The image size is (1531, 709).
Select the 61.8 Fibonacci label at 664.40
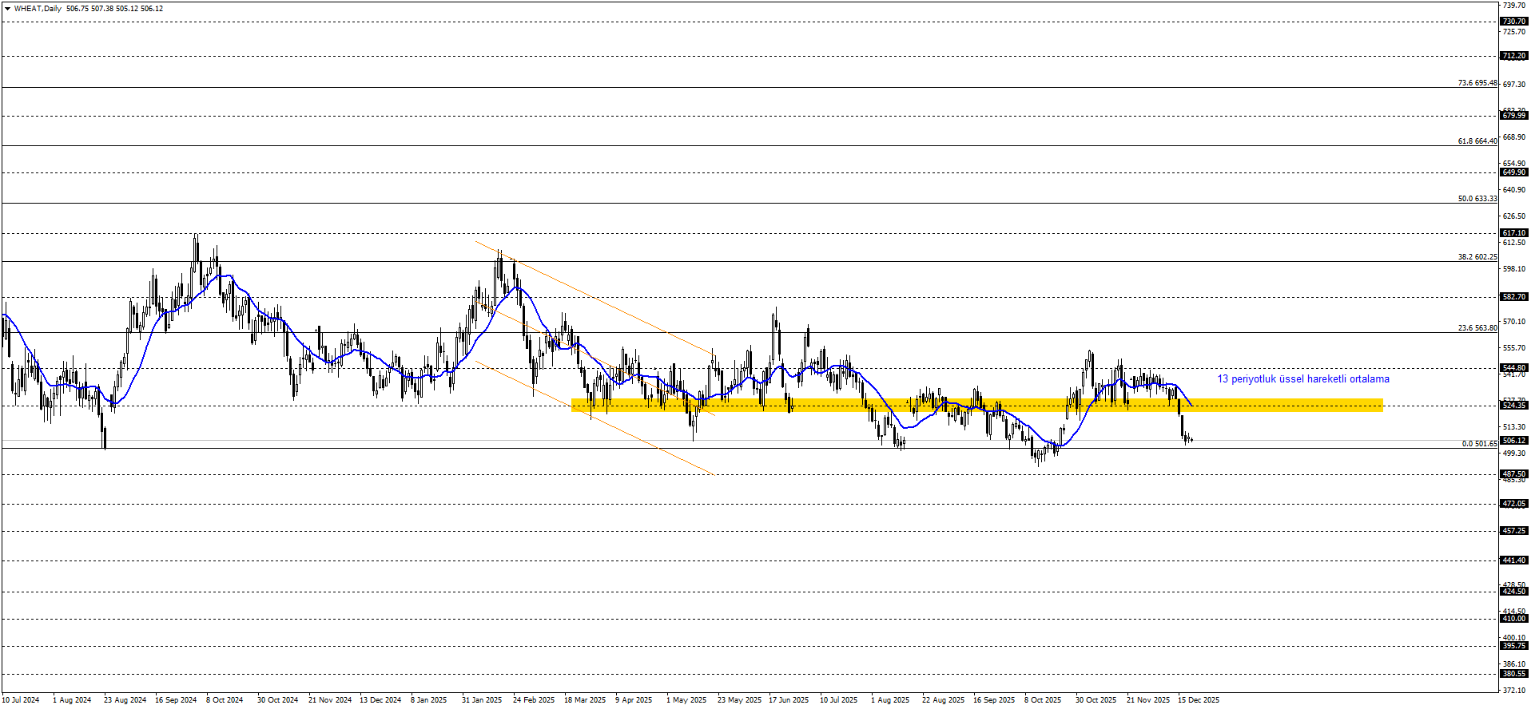click(x=1477, y=141)
